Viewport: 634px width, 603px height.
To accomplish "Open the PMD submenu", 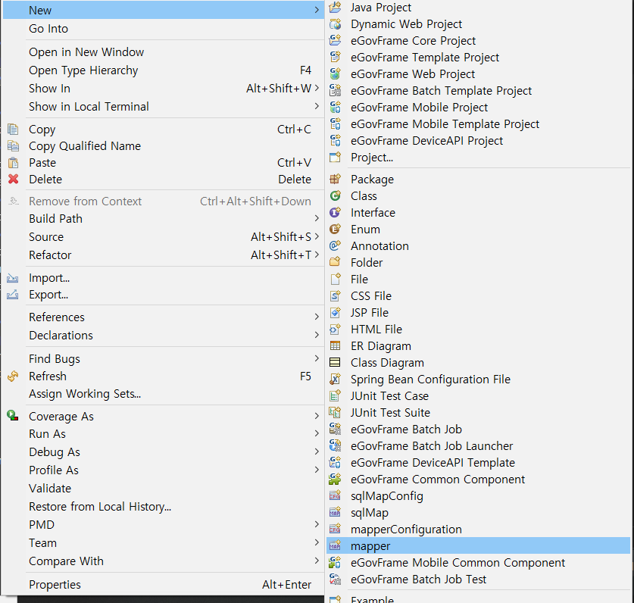I will point(164,524).
